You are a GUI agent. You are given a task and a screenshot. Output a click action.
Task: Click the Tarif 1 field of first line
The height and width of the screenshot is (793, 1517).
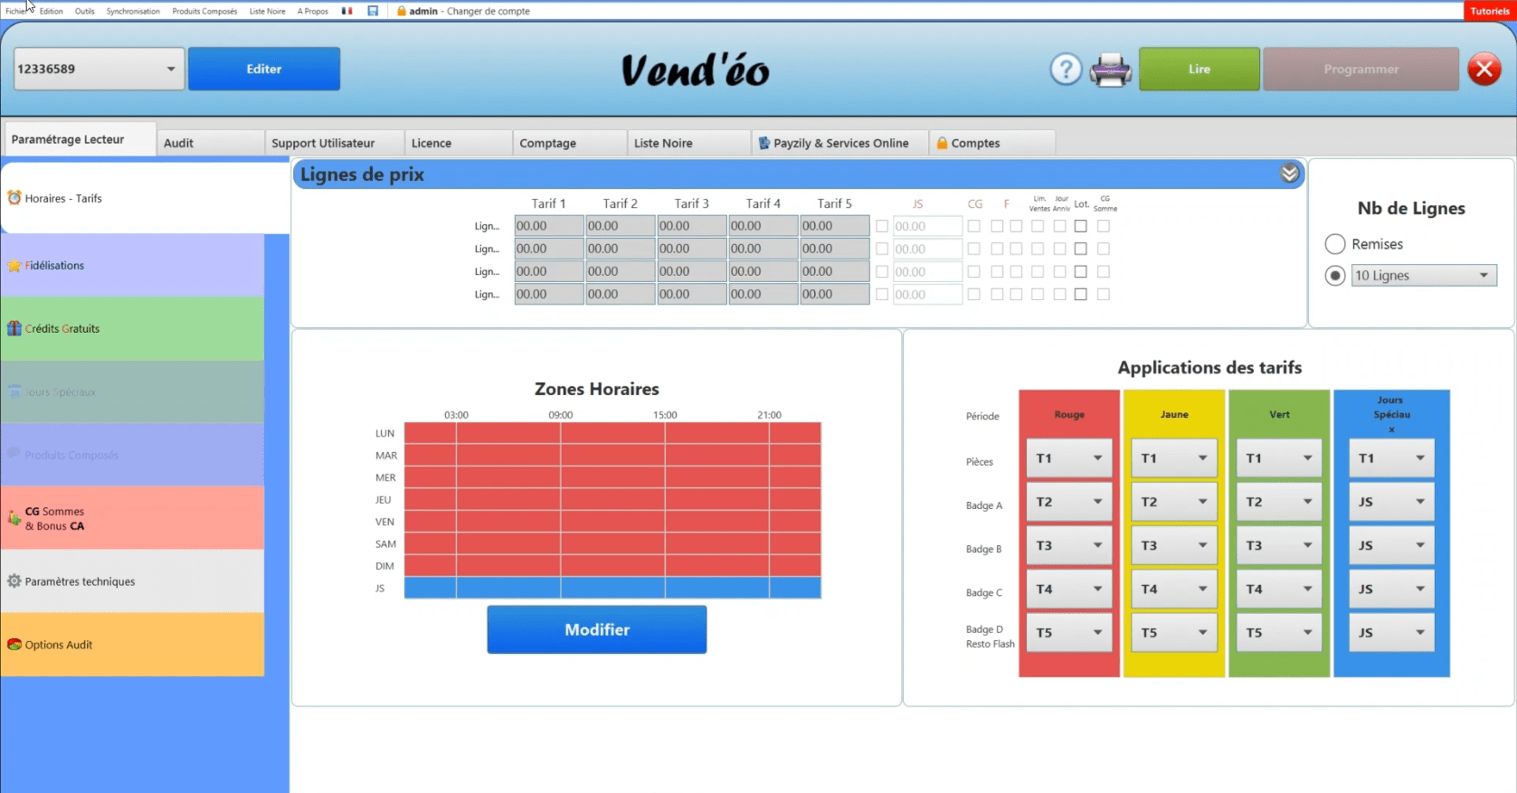click(549, 226)
